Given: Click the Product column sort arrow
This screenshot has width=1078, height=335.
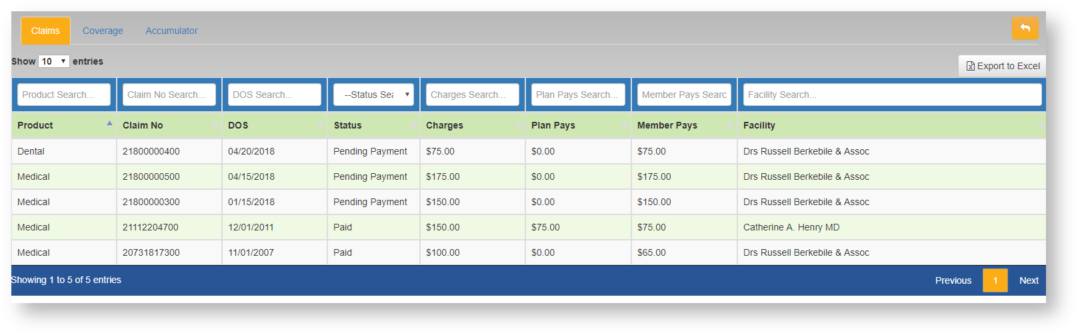Looking at the screenshot, I should pos(109,124).
